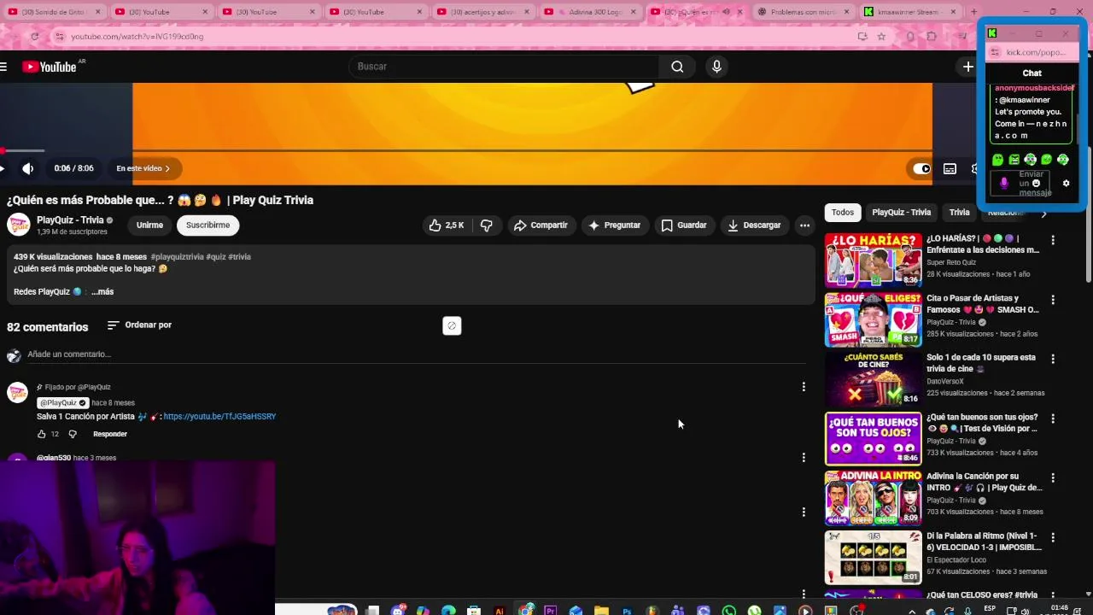Screen dimensions: 1093x615
Task: Select the Todos filter chip
Action: pyautogui.click(x=843, y=213)
